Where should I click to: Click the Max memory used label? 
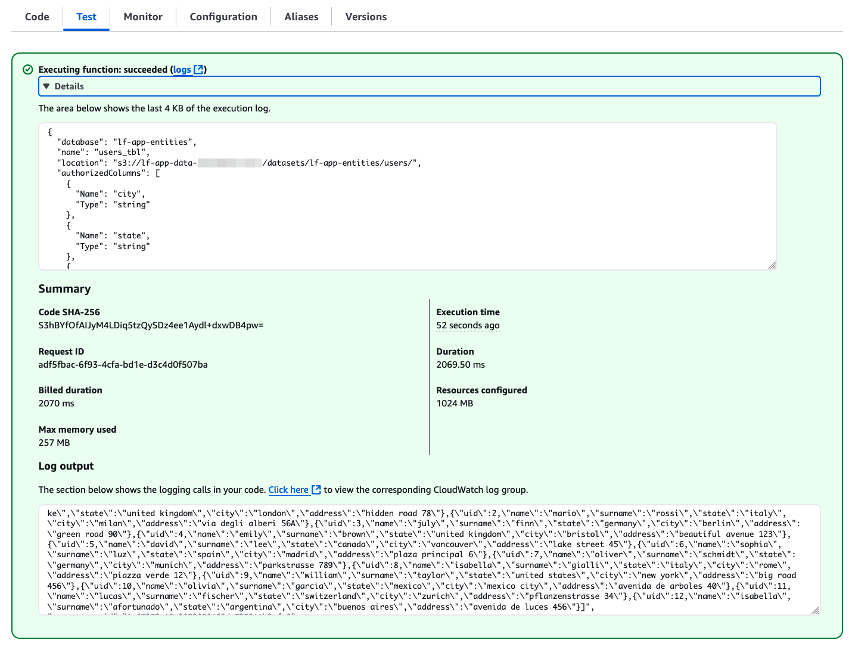(x=77, y=430)
